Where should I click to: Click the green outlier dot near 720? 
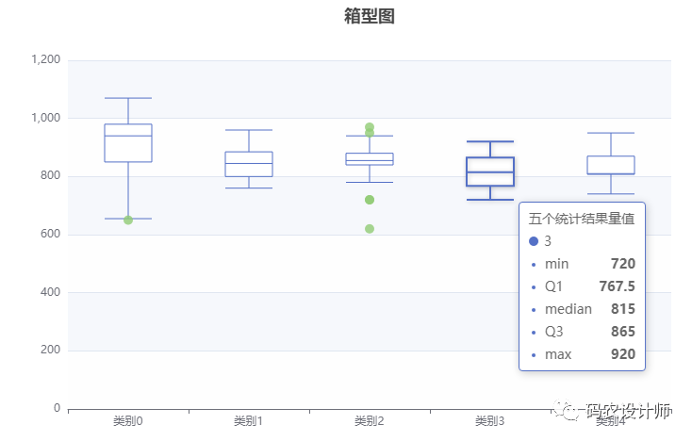[x=370, y=200]
